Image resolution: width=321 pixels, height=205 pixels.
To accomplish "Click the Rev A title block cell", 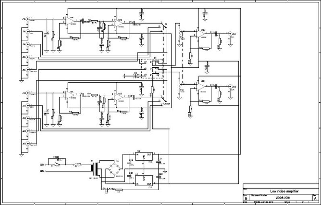I will pos(315,197).
